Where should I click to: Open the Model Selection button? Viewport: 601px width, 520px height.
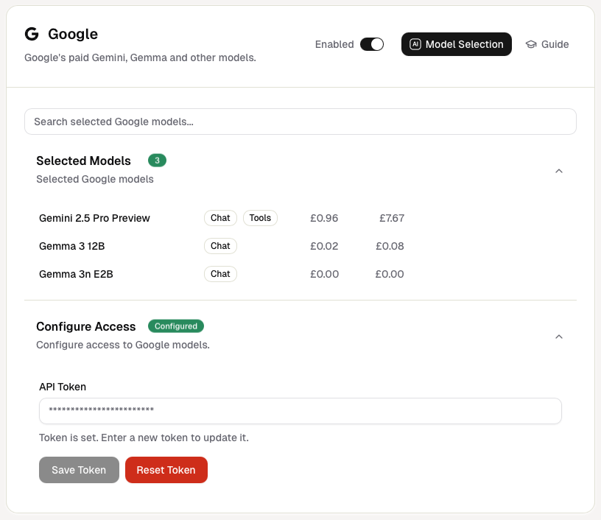pos(456,44)
